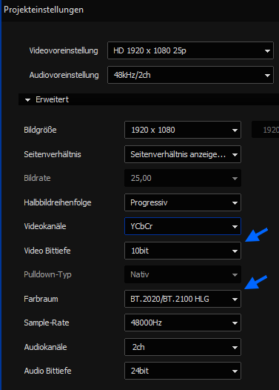Open the Audio Bittiefe dropdown showing 24bit
The image size is (279, 390).
[183, 371]
